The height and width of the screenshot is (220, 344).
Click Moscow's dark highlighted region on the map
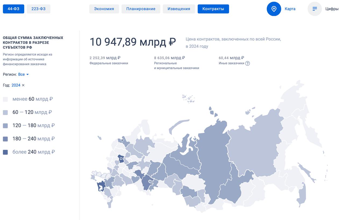121,159
